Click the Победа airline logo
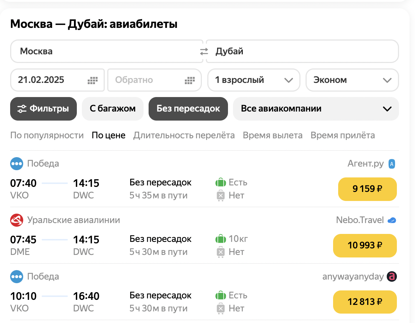 (16, 164)
